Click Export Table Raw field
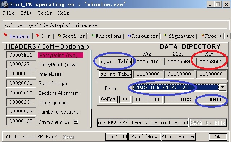Viewport: 231px width, 142px height. (211, 74)
